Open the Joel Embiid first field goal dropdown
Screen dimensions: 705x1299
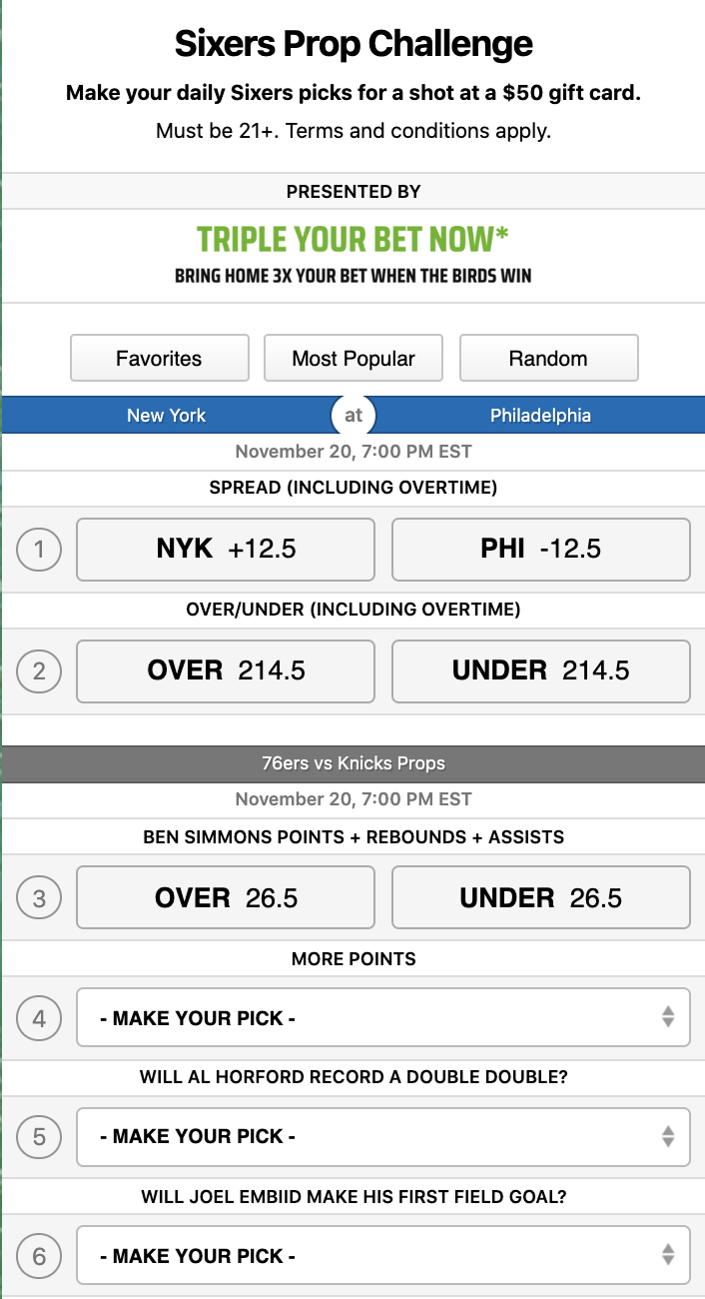click(x=383, y=1255)
